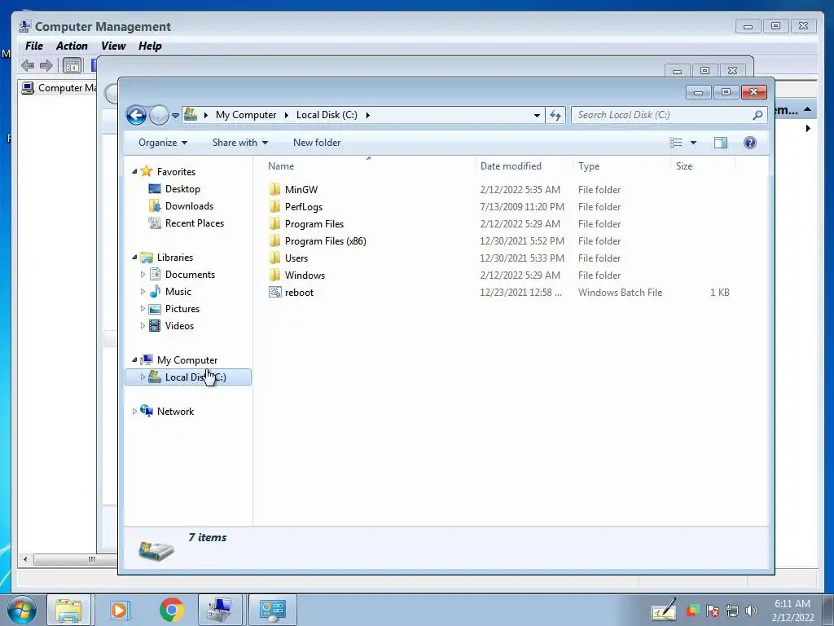Expand the Documents library
The height and width of the screenshot is (626, 834).
point(143,274)
